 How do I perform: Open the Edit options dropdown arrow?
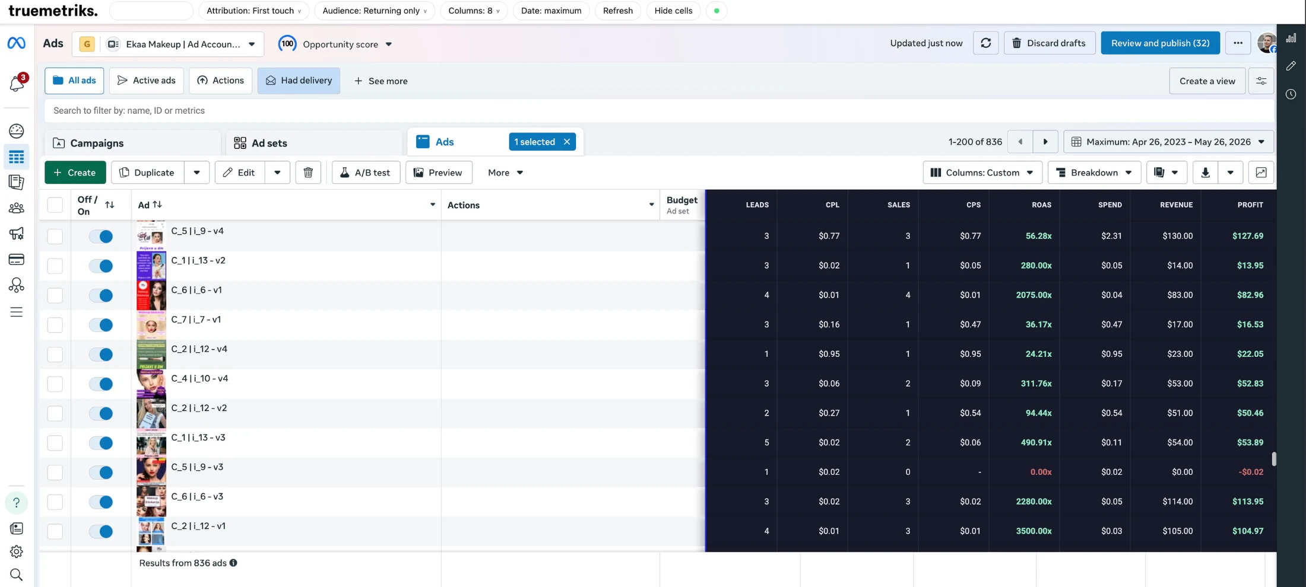(277, 173)
